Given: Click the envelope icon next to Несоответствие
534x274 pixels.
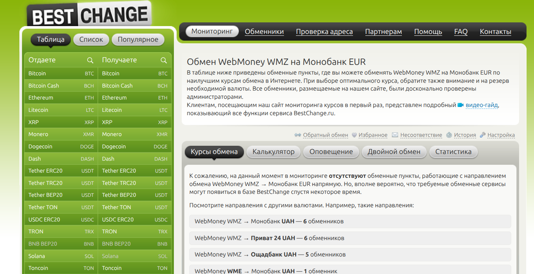Looking at the screenshot, I should (x=395, y=135).
